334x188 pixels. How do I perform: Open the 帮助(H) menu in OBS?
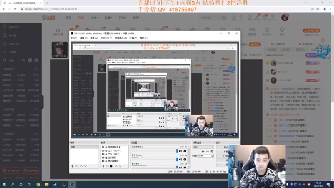point(144,38)
